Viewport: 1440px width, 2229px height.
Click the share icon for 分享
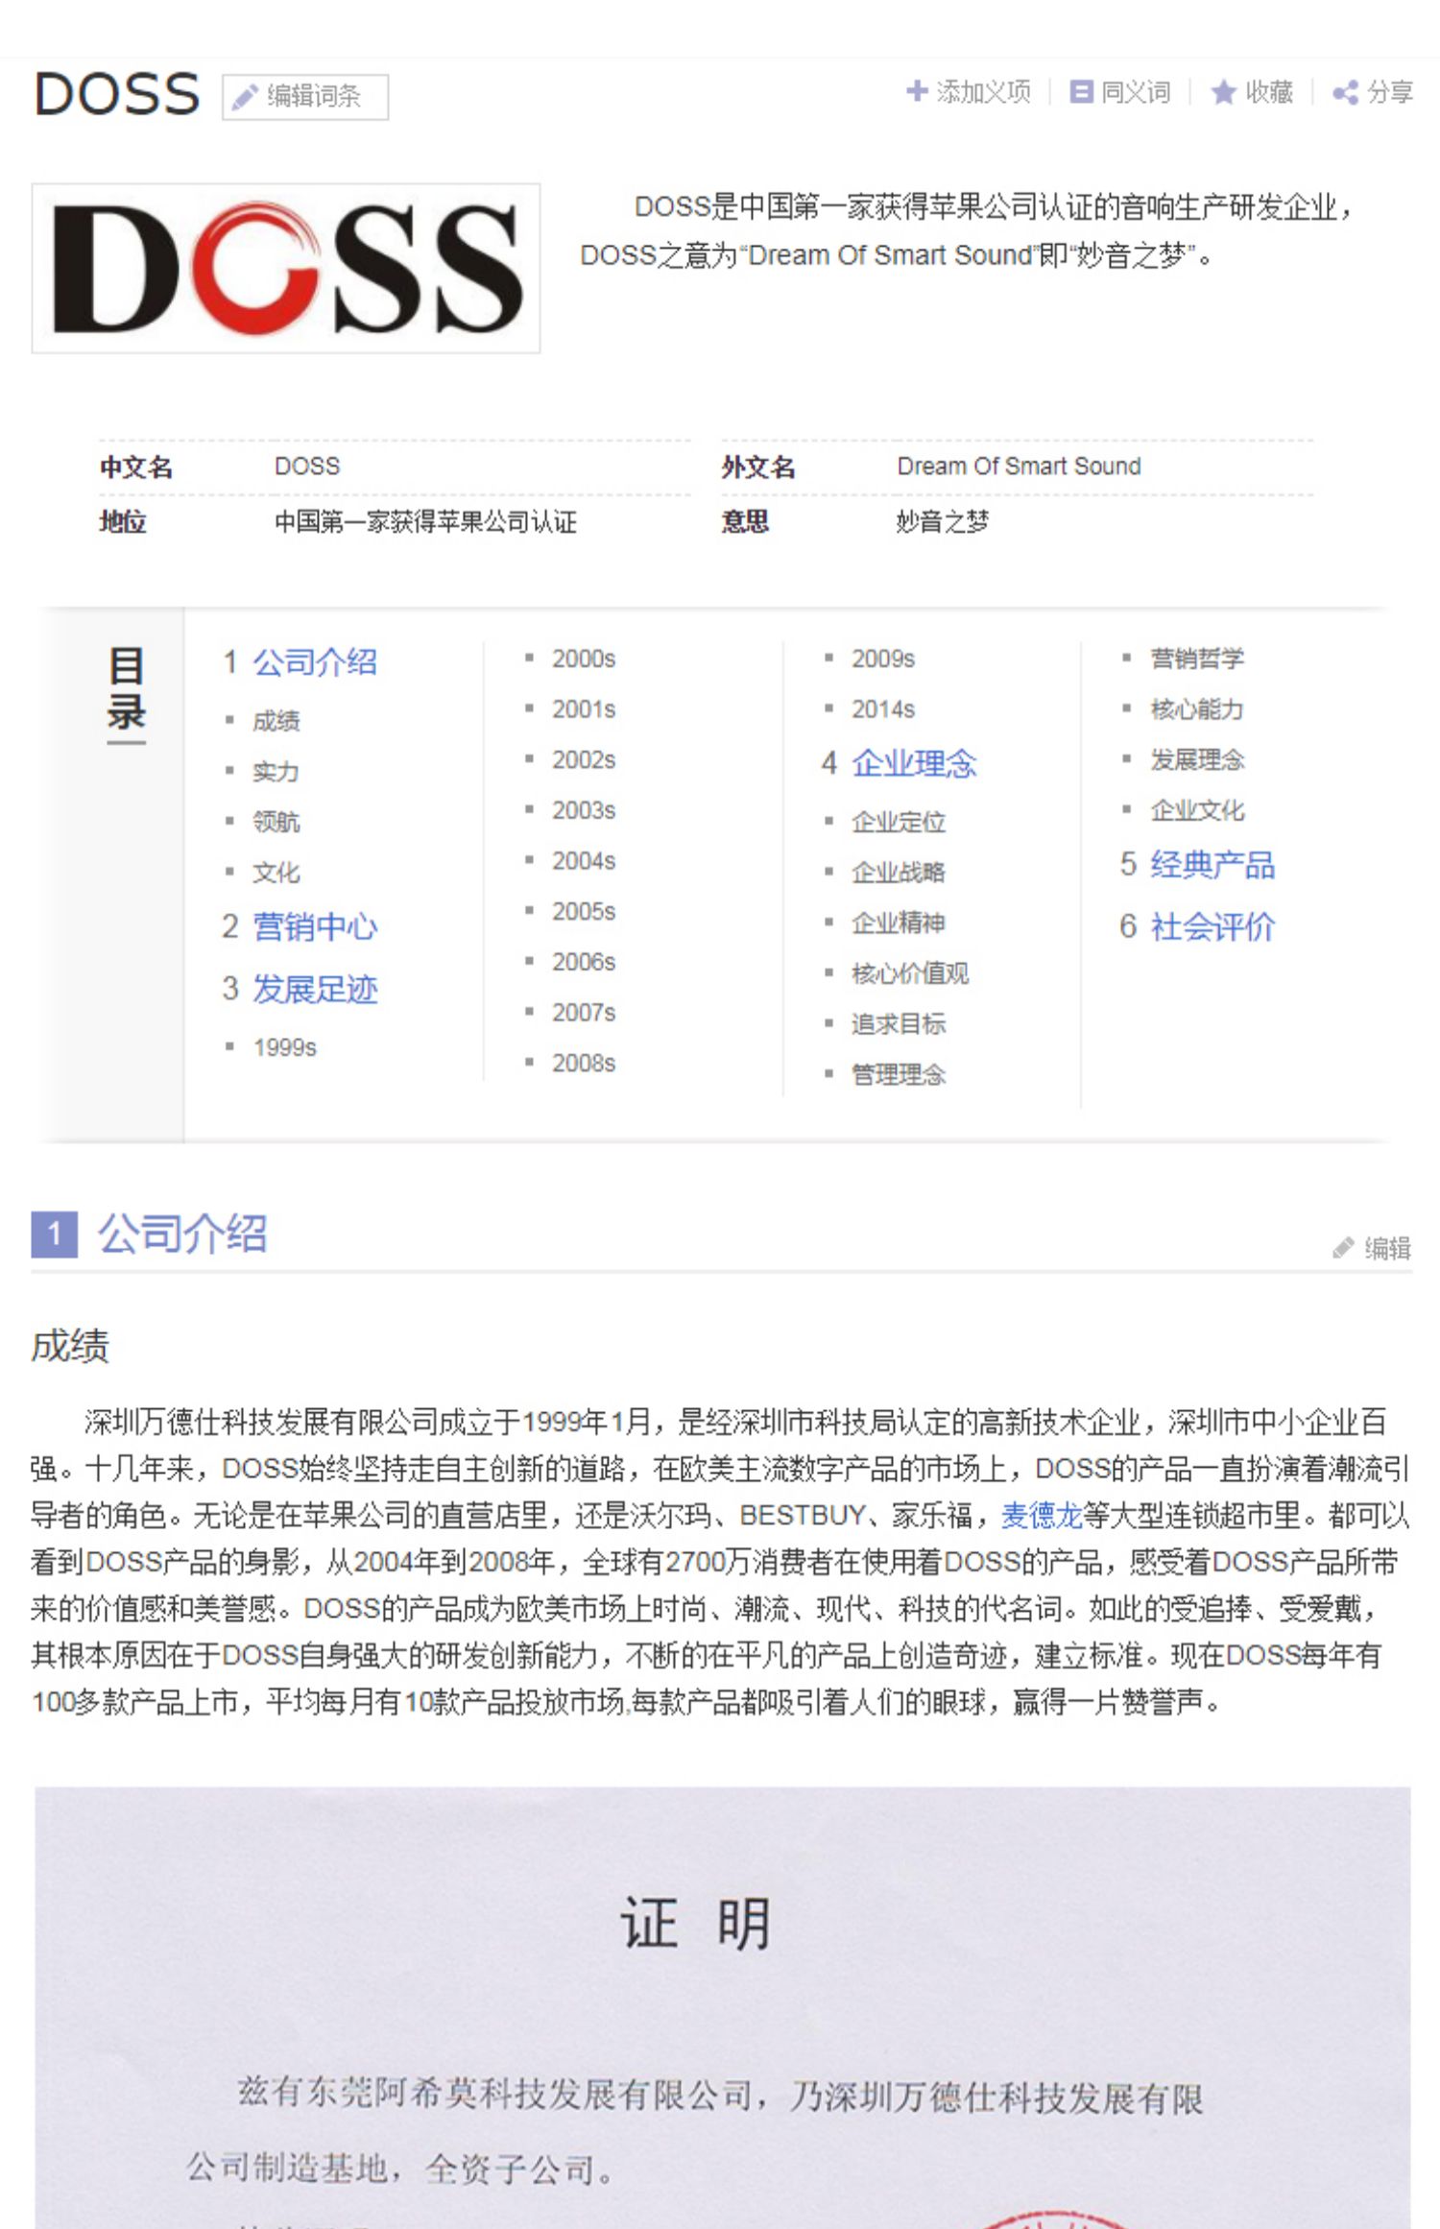point(1345,92)
